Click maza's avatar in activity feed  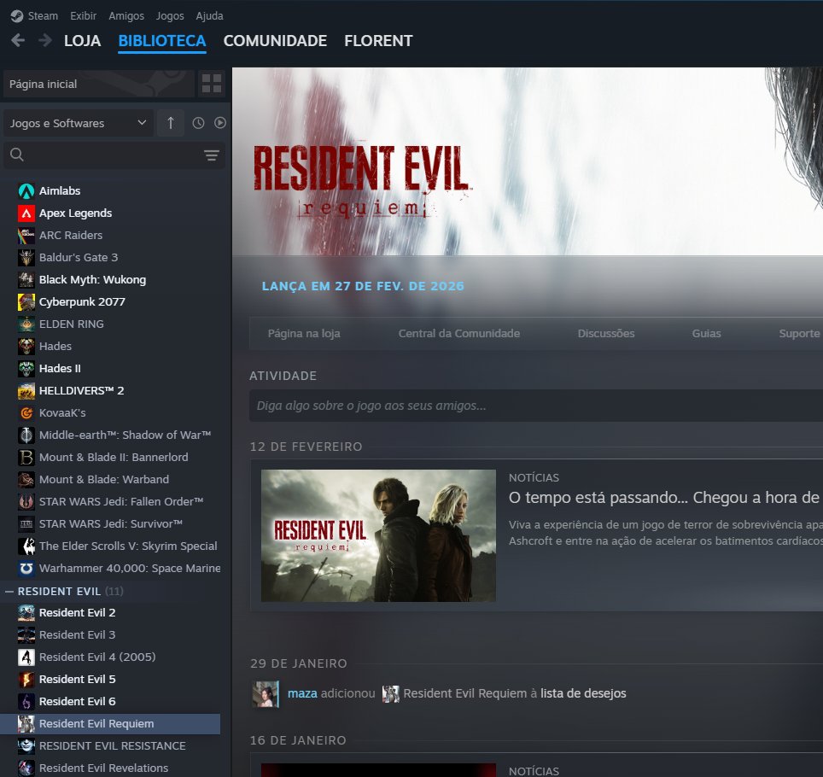[266, 694]
